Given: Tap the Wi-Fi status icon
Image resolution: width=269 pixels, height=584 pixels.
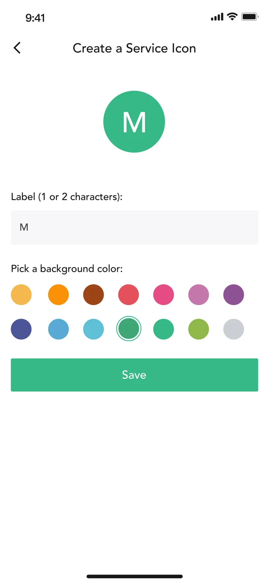Looking at the screenshot, I should (x=232, y=17).
